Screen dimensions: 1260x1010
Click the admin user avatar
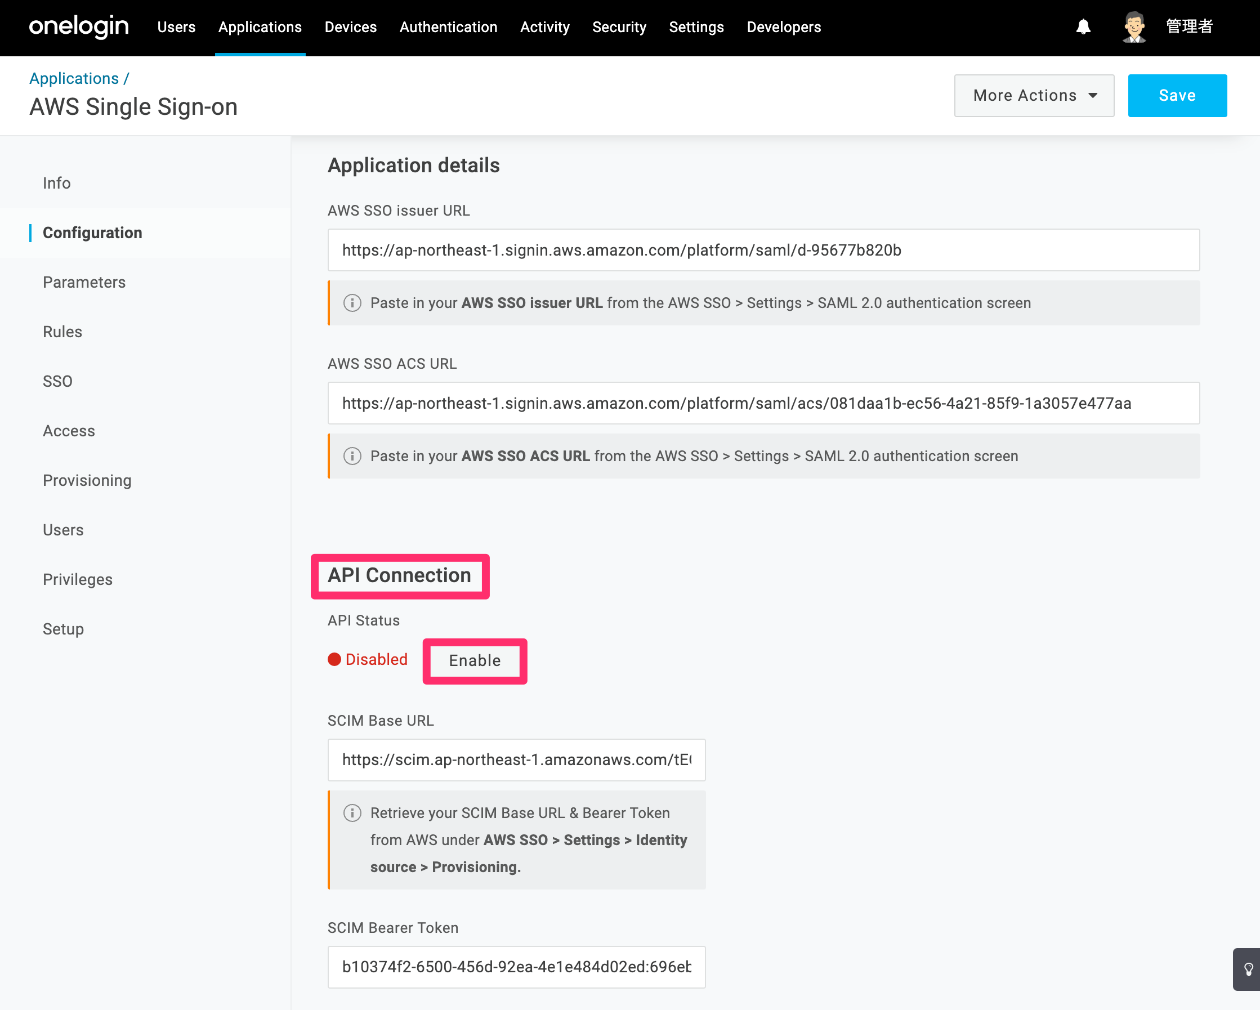[x=1134, y=27]
